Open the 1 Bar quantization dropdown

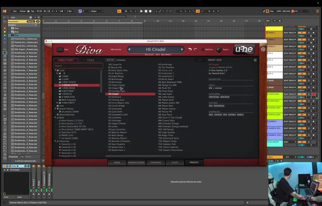(x=70, y=11)
